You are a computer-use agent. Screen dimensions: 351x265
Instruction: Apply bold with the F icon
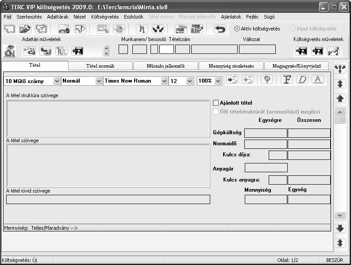point(287,79)
